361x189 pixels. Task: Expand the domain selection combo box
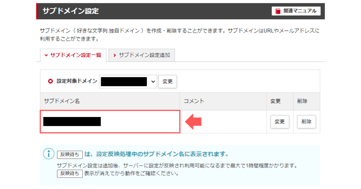point(128,81)
